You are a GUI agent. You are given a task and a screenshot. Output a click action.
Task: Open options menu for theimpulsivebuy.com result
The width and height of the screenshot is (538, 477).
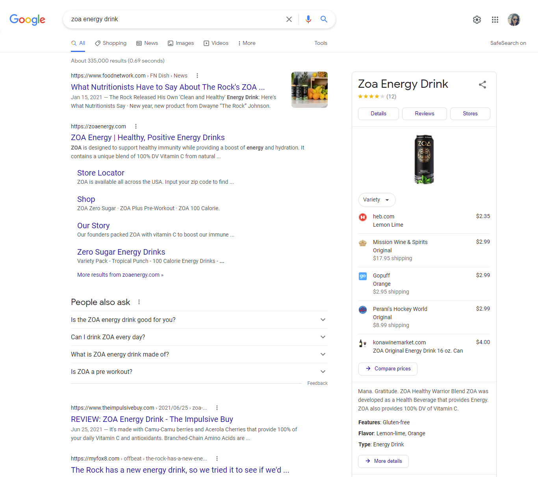coord(217,408)
